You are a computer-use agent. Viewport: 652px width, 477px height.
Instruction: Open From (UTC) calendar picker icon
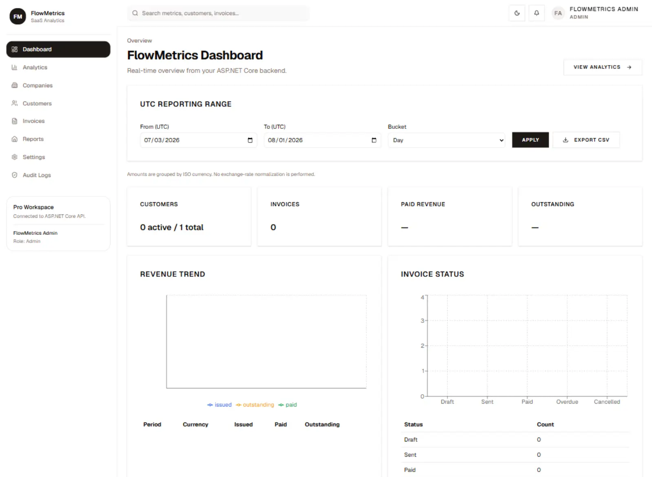click(x=250, y=140)
